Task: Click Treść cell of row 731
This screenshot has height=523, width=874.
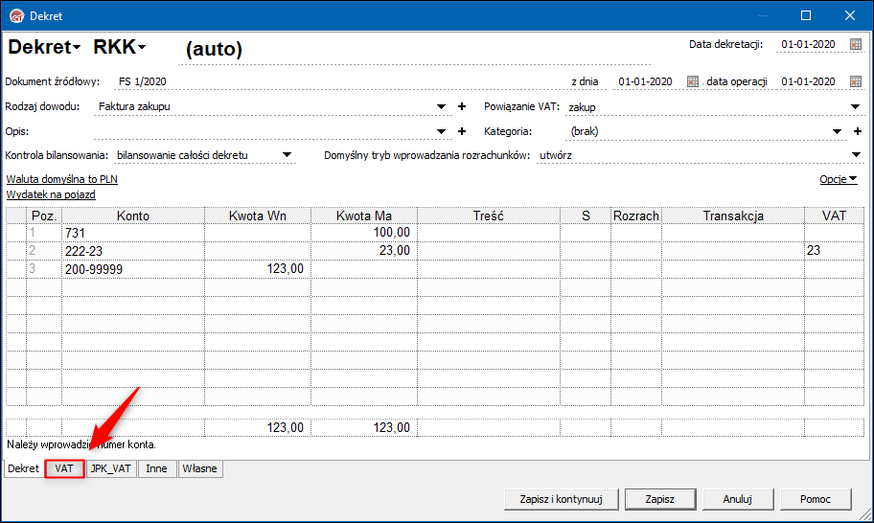Action: pyautogui.click(x=489, y=233)
